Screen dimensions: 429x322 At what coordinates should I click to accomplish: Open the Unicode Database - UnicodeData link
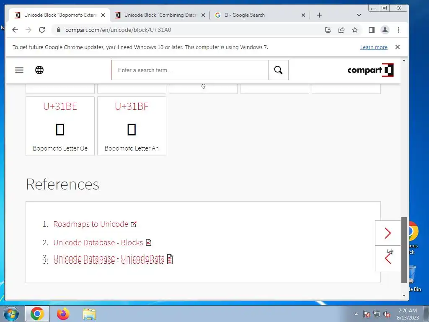click(x=109, y=259)
